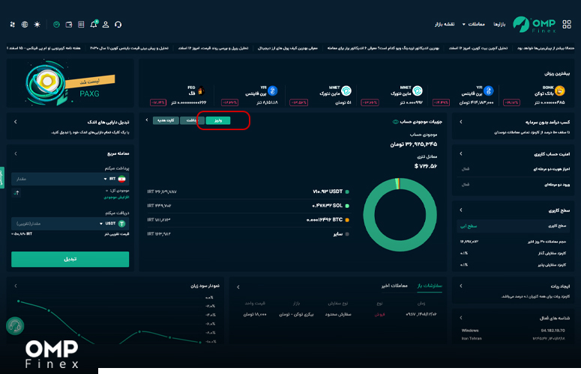Click the MNET coin icon priced 51 toman
Viewport: 581px width, 374px height.
pos(346,91)
